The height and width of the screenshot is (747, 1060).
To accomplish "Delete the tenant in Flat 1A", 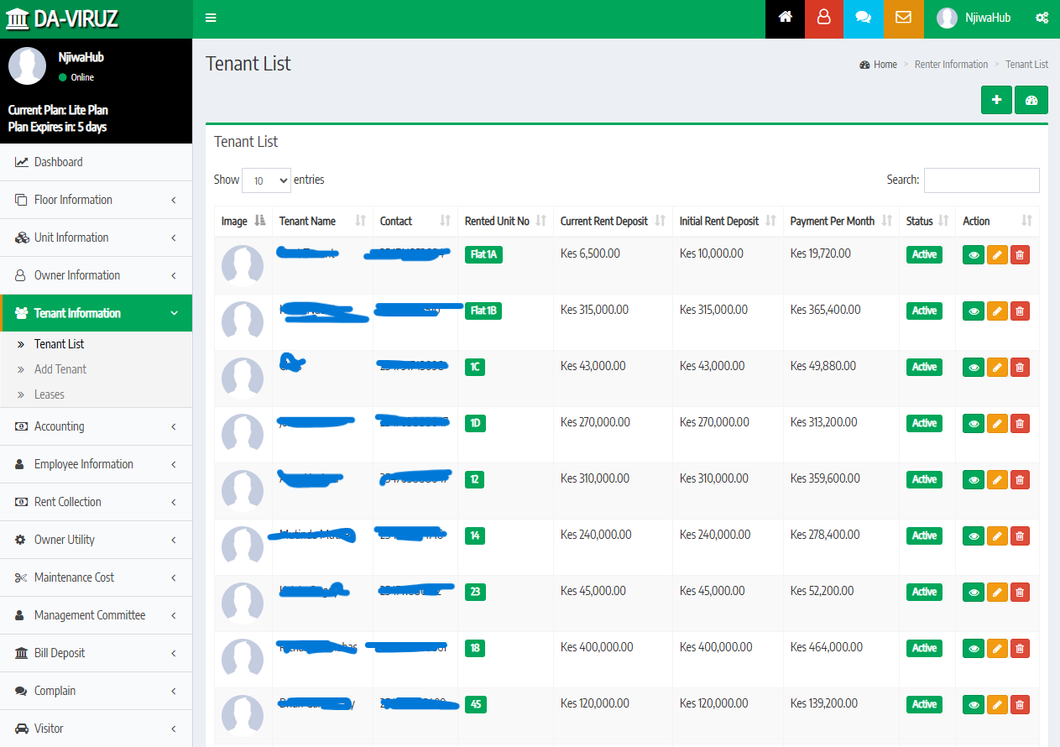I will point(1020,255).
